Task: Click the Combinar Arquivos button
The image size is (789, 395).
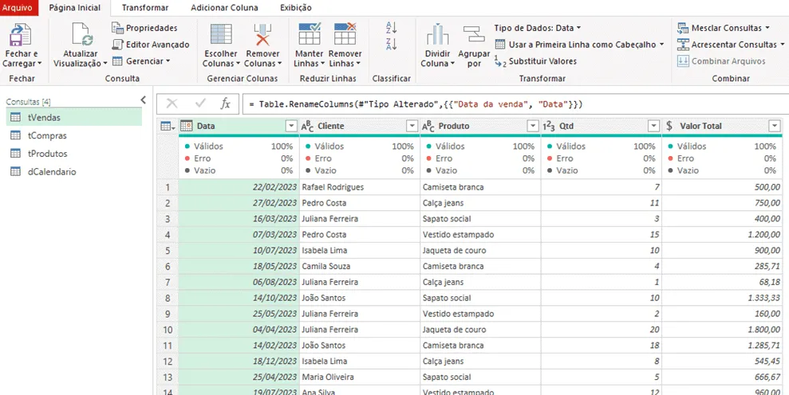Action: [721, 61]
